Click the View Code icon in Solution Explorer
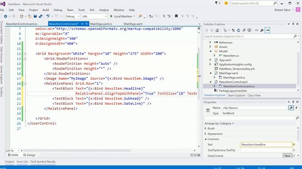This screenshot has height=169, width=302. [257, 30]
